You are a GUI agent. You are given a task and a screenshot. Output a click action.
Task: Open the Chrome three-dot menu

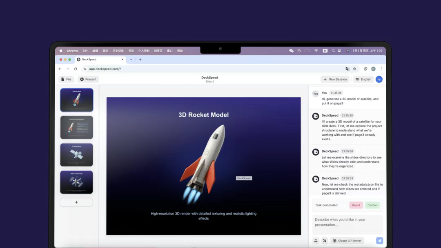pyautogui.click(x=381, y=69)
